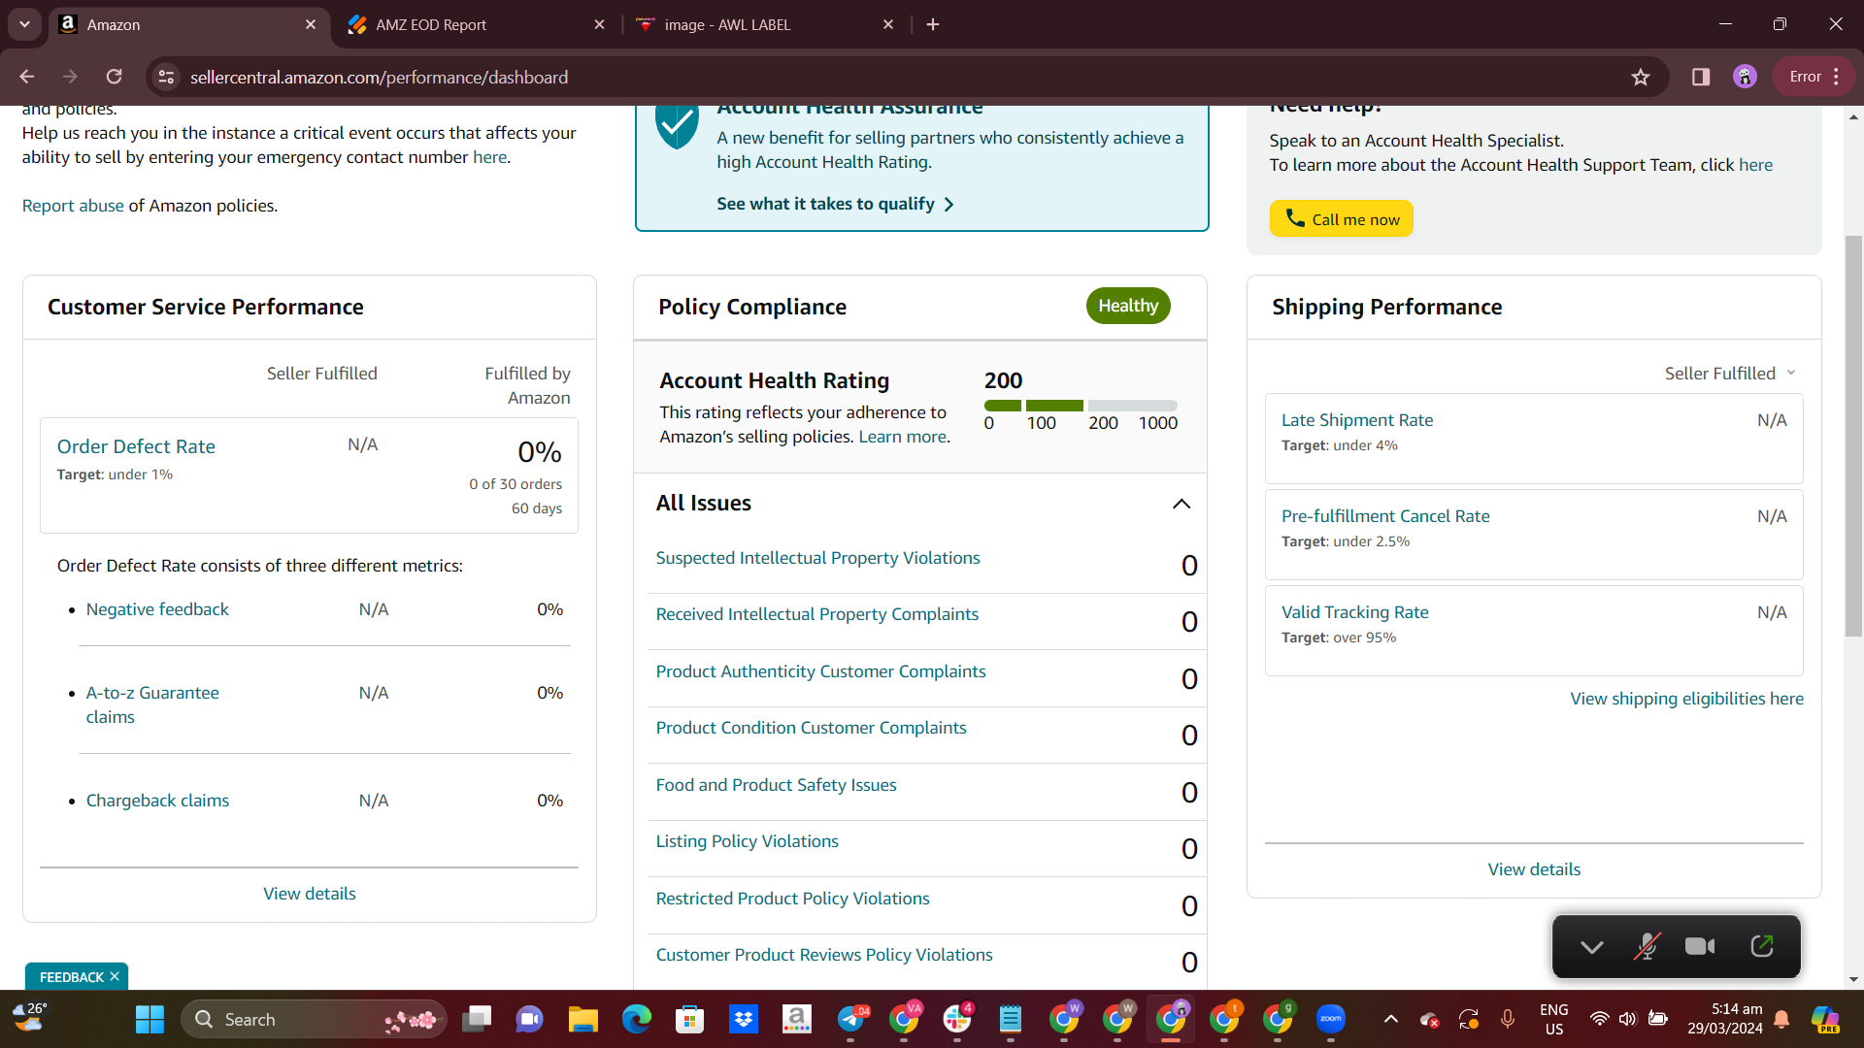Open Listing Policy Violations
The image size is (1864, 1048).
point(747,841)
